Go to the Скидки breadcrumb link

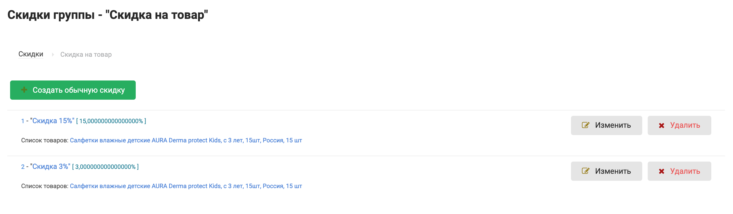click(x=31, y=54)
